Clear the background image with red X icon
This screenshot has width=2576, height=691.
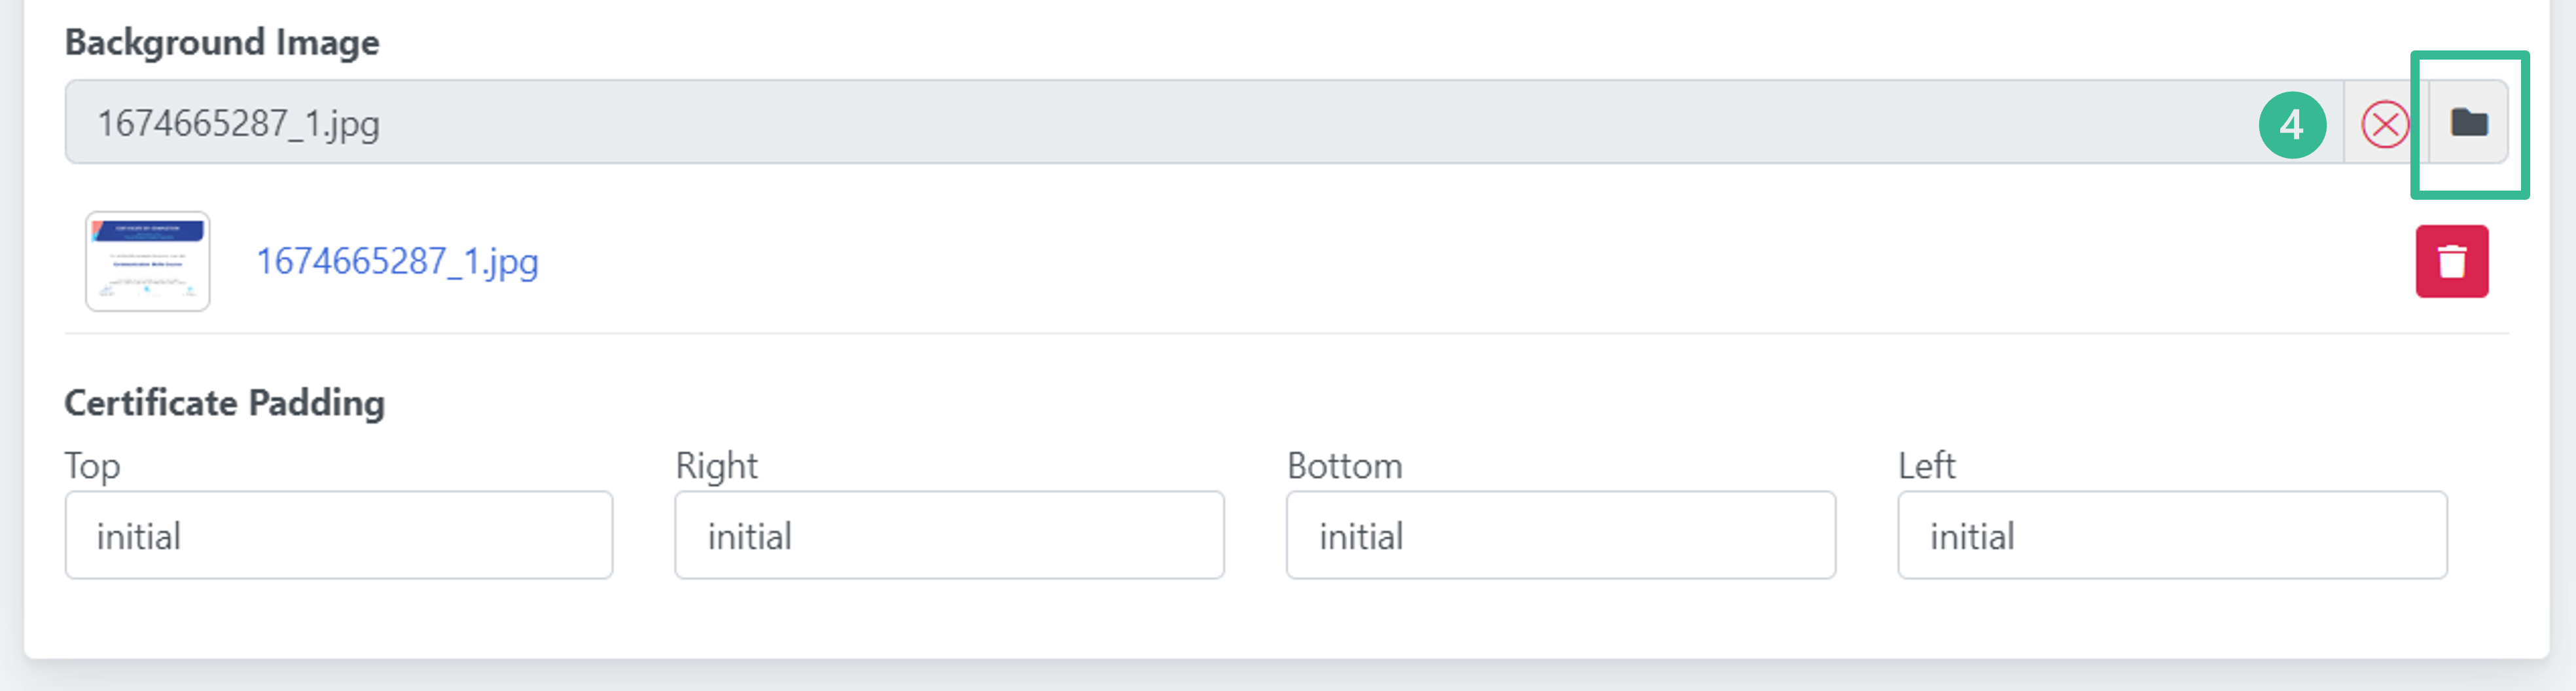click(x=2384, y=124)
